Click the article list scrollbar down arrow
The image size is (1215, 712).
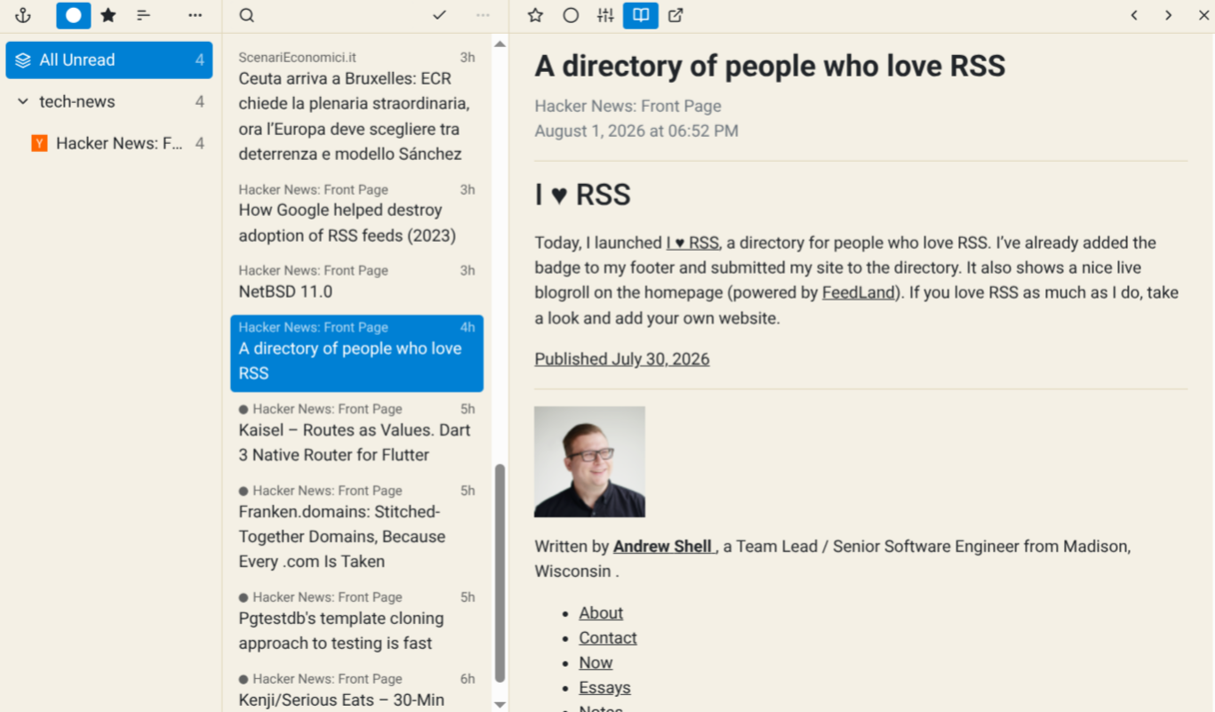pyautogui.click(x=500, y=704)
